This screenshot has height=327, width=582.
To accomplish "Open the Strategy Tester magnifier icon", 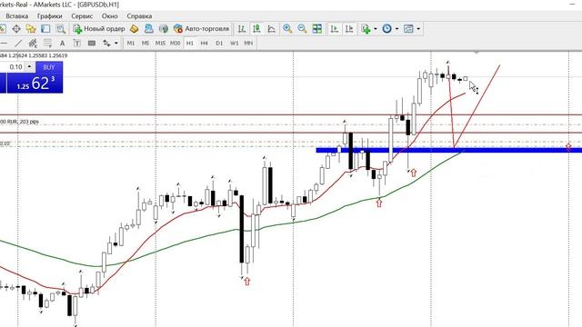I will pyautogui.click(x=61, y=29).
